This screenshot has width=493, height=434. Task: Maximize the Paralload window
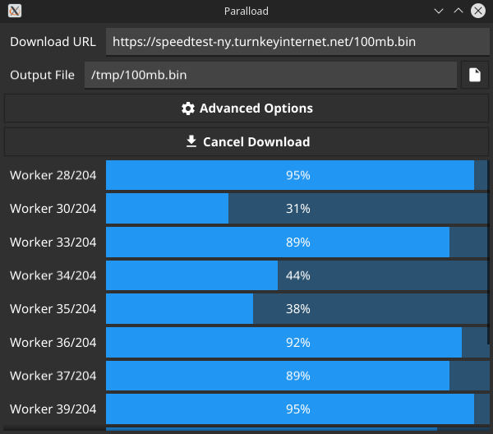click(458, 11)
